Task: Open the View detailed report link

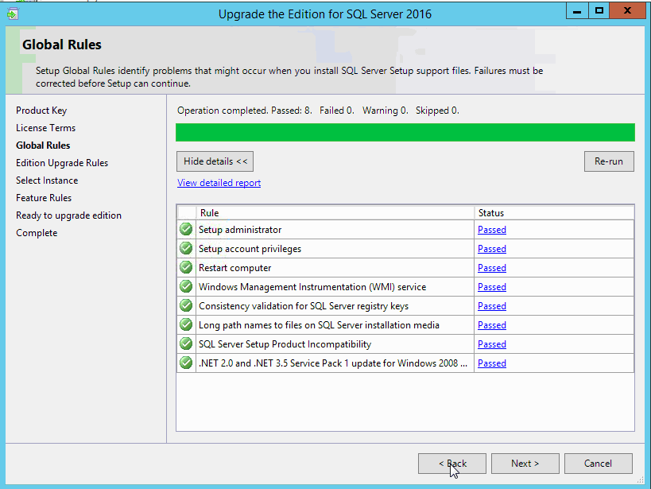Action: point(219,183)
